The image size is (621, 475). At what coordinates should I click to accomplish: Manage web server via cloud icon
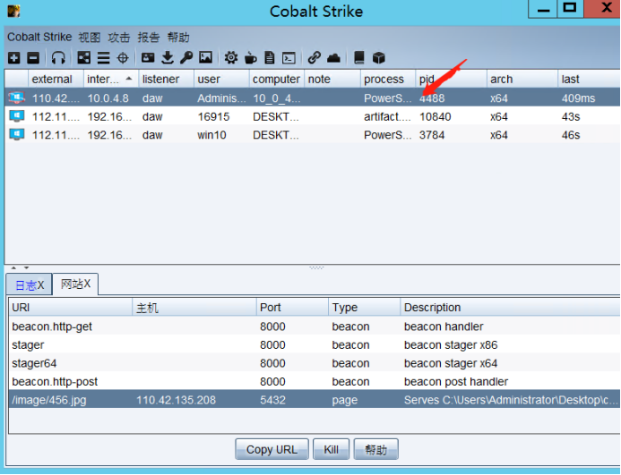tap(334, 58)
